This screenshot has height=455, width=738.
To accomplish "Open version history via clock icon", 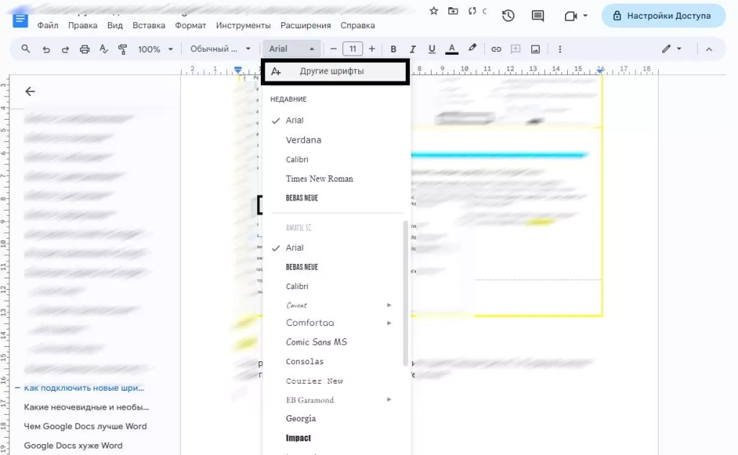I will [508, 15].
